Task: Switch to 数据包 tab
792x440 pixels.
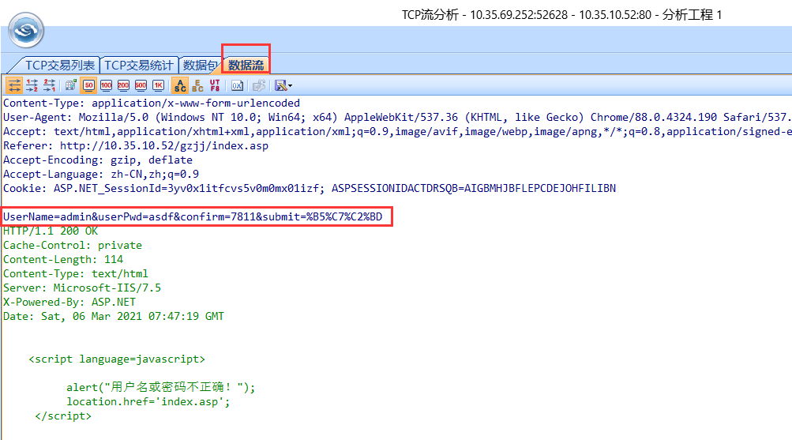Action: (x=200, y=65)
